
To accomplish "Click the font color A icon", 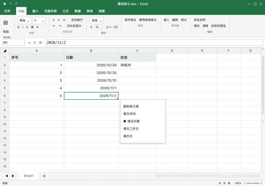I will point(37,27).
